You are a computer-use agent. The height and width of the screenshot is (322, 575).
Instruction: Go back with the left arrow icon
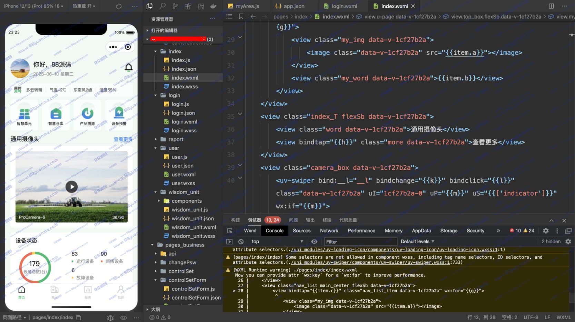[x=253, y=17]
